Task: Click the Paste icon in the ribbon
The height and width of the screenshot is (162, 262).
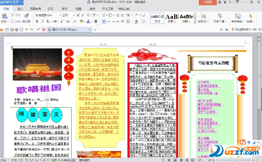Action: coord(5,16)
